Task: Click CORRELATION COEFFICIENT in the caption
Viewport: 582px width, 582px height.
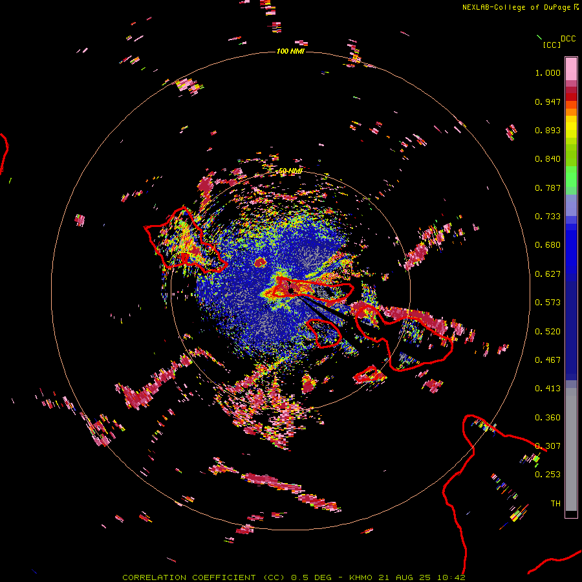Action: click(x=189, y=577)
